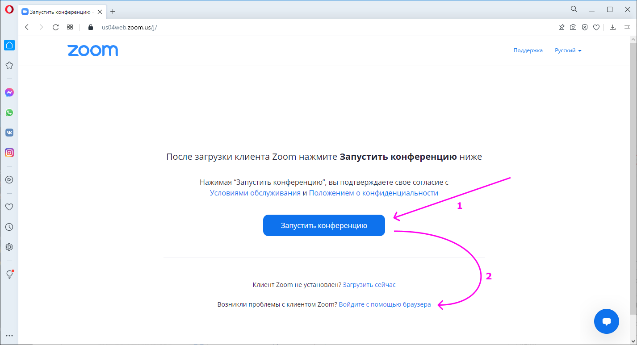Click the zoom logo
Screen dimensions: 637x345
[x=93, y=50]
